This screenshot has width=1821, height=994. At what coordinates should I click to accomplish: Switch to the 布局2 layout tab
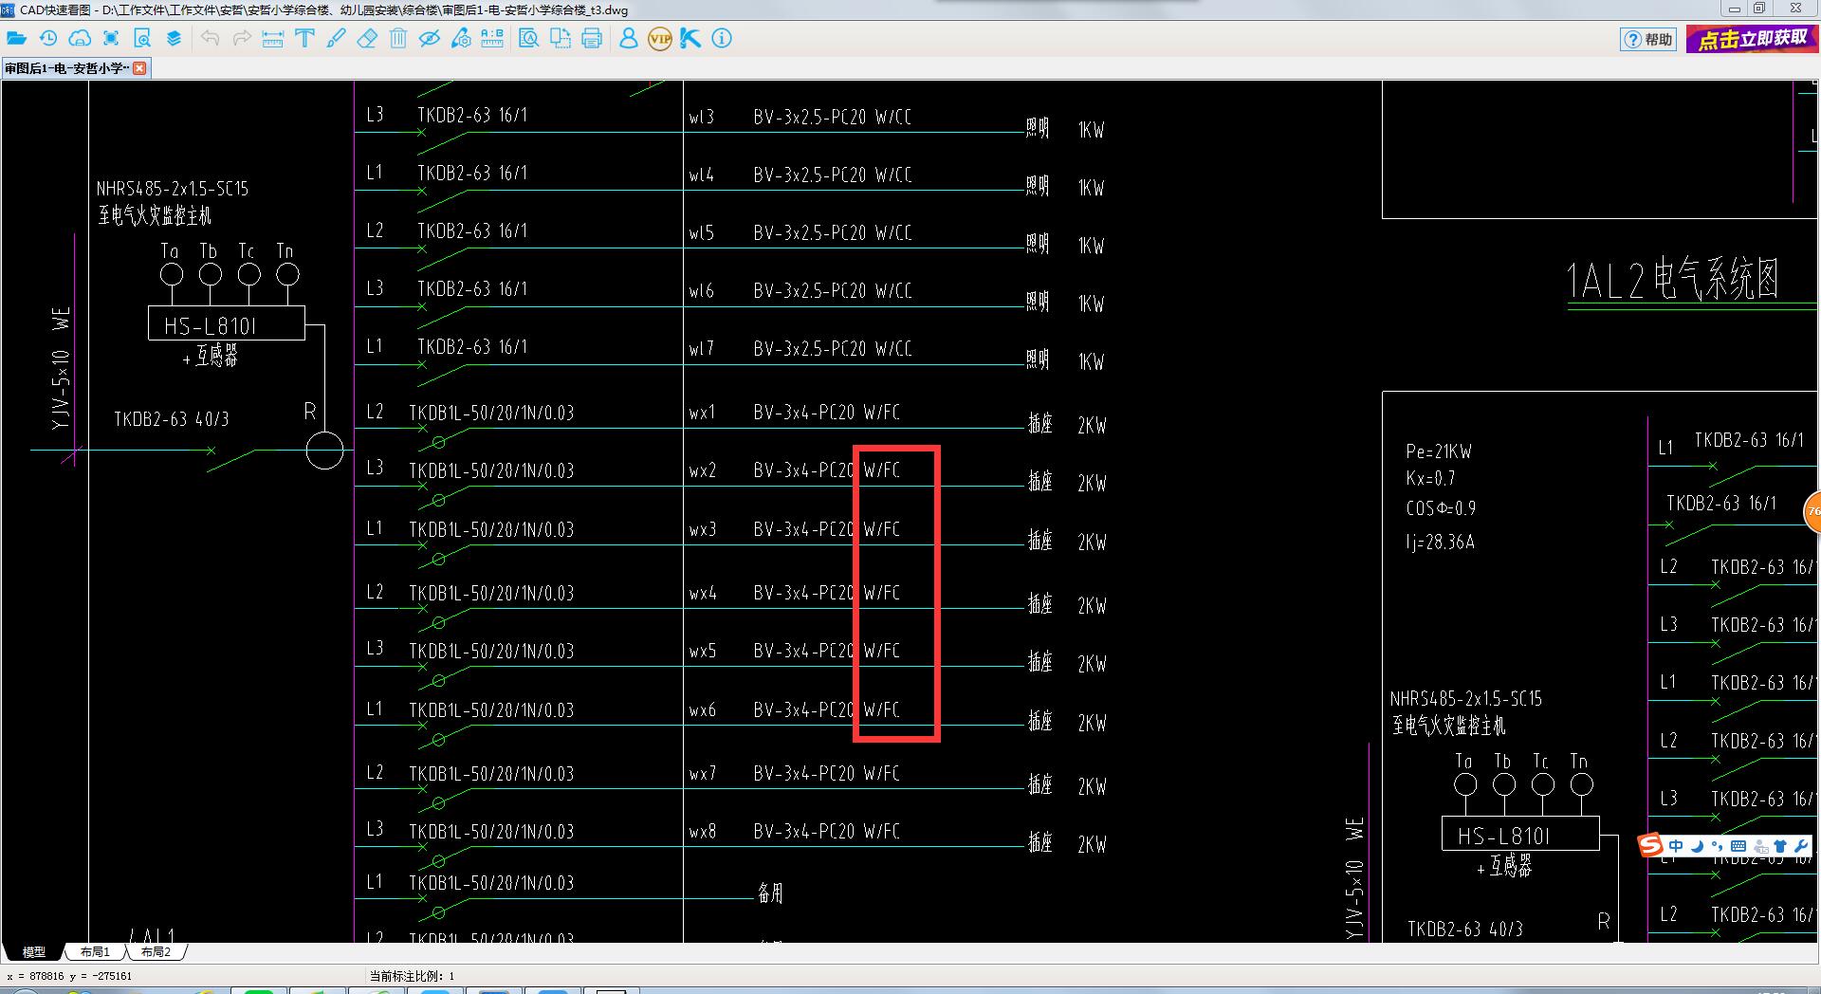pyautogui.click(x=156, y=951)
